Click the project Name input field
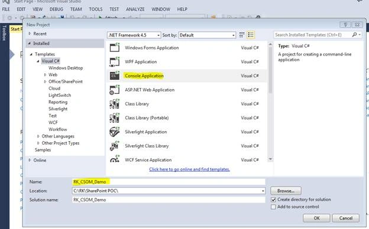The image size is (369, 229). (x=169, y=182)
